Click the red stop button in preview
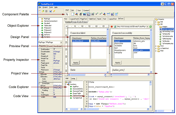The height and width of the screenshot is (115, 176). pos(112,27)
